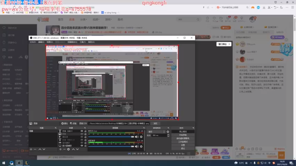Open browser hamburger menu icon

(293, 7)
